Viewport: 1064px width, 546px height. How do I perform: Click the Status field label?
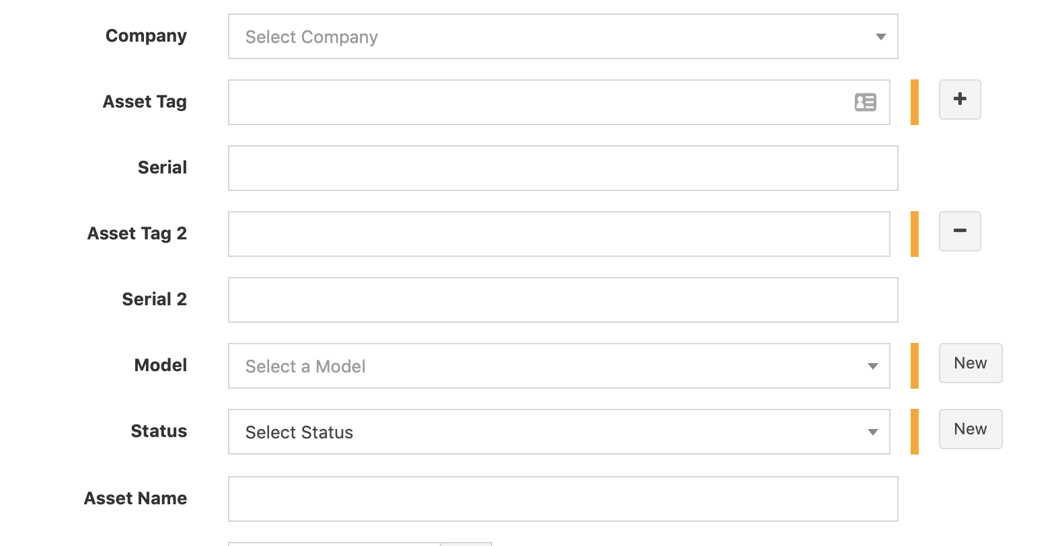(159, 432)
